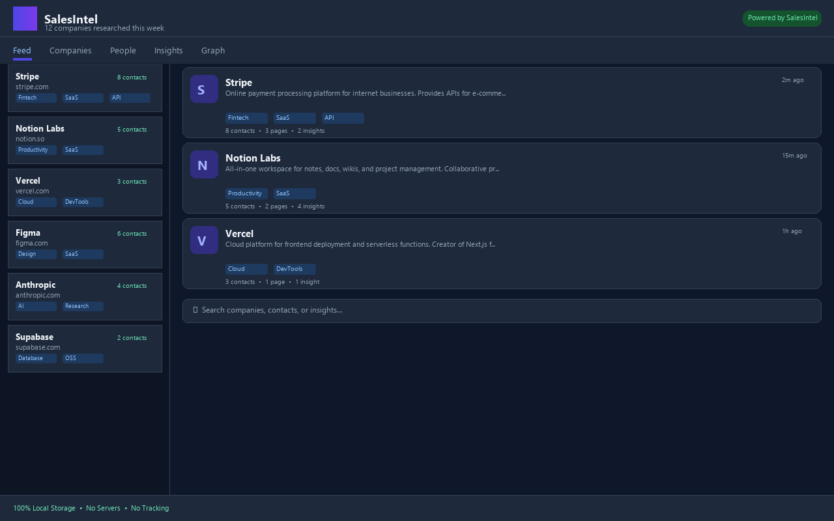Click Supabase OSS tag
Viewport: 834px width, 521px height.
tap(83, 358)
